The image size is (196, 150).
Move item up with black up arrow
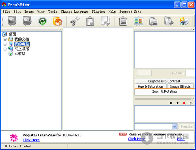coord(171,103)
